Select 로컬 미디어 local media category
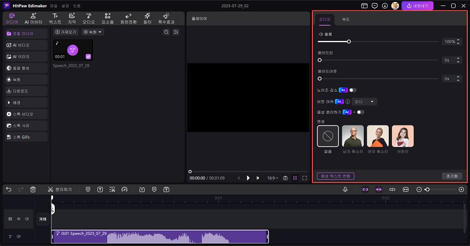Viewport: 470px width, 246px height. tap(26, 34)
